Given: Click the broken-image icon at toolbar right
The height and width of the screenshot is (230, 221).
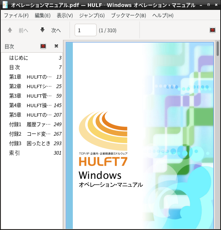Looking at the screenshot, I should [x=213, y=30].
